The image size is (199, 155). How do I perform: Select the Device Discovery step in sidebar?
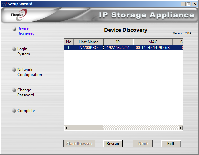point(26,31)
